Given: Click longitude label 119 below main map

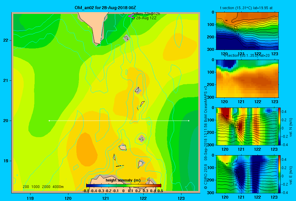Looking at the screenshot, I should [x=30, y=198].
